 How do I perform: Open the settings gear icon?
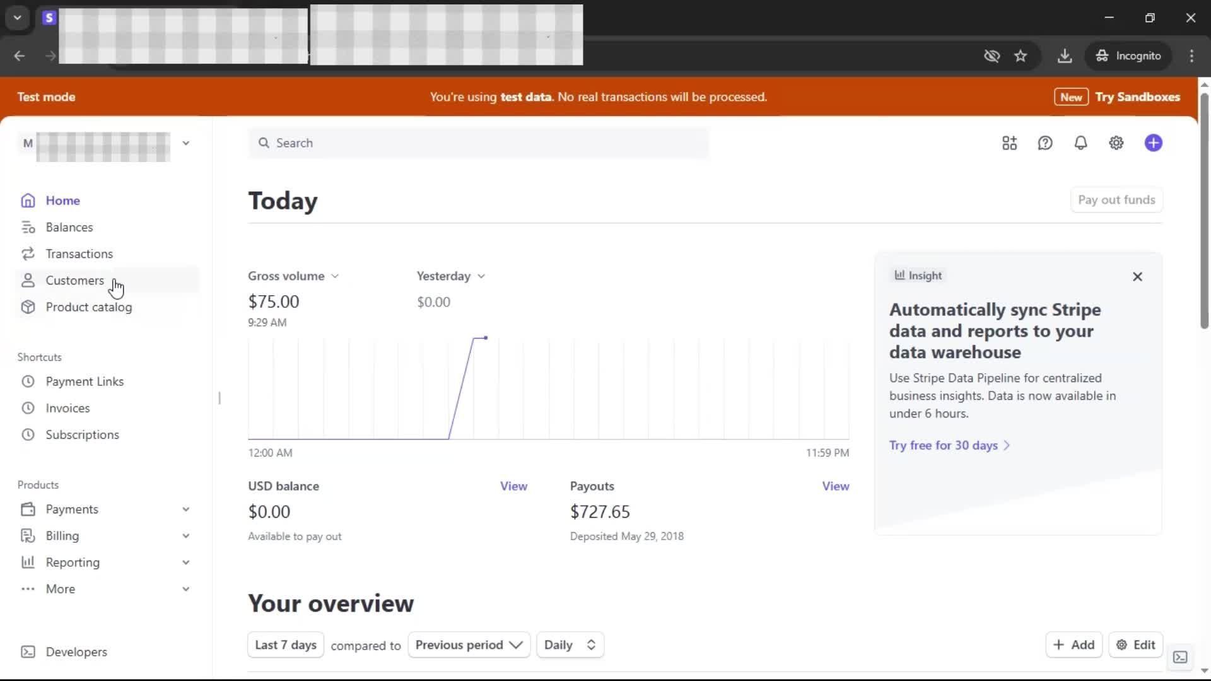pyautogui.click(x=1116, y=143)
